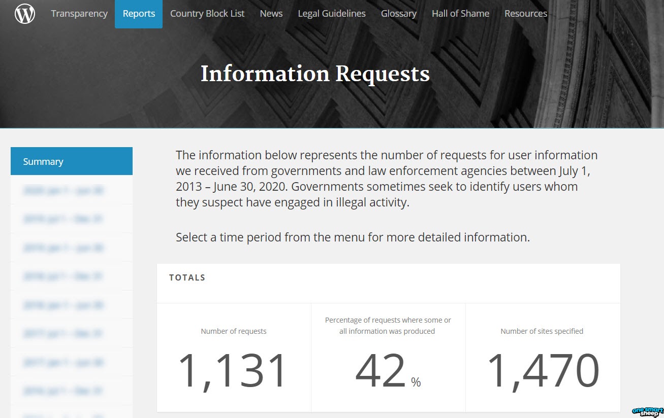Open the Transparency page
Image resolution: width=664 pixels, height=418 pixels.
point(79,14)
